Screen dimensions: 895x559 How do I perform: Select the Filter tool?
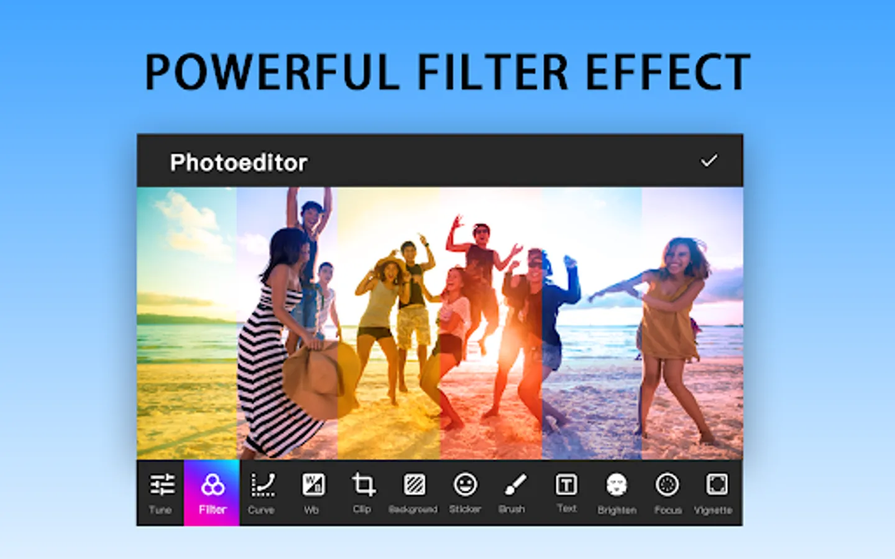pos(212,493)
